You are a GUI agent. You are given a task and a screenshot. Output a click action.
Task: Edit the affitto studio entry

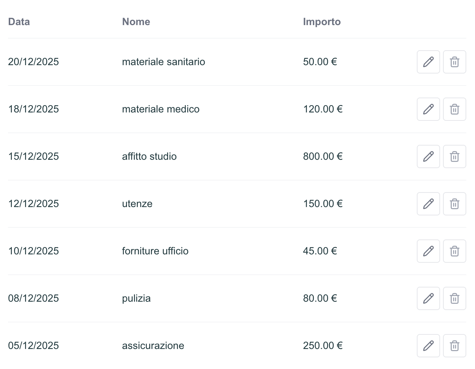428,156
